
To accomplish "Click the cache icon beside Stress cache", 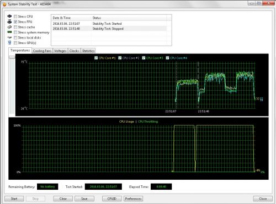I will point(9,27).
